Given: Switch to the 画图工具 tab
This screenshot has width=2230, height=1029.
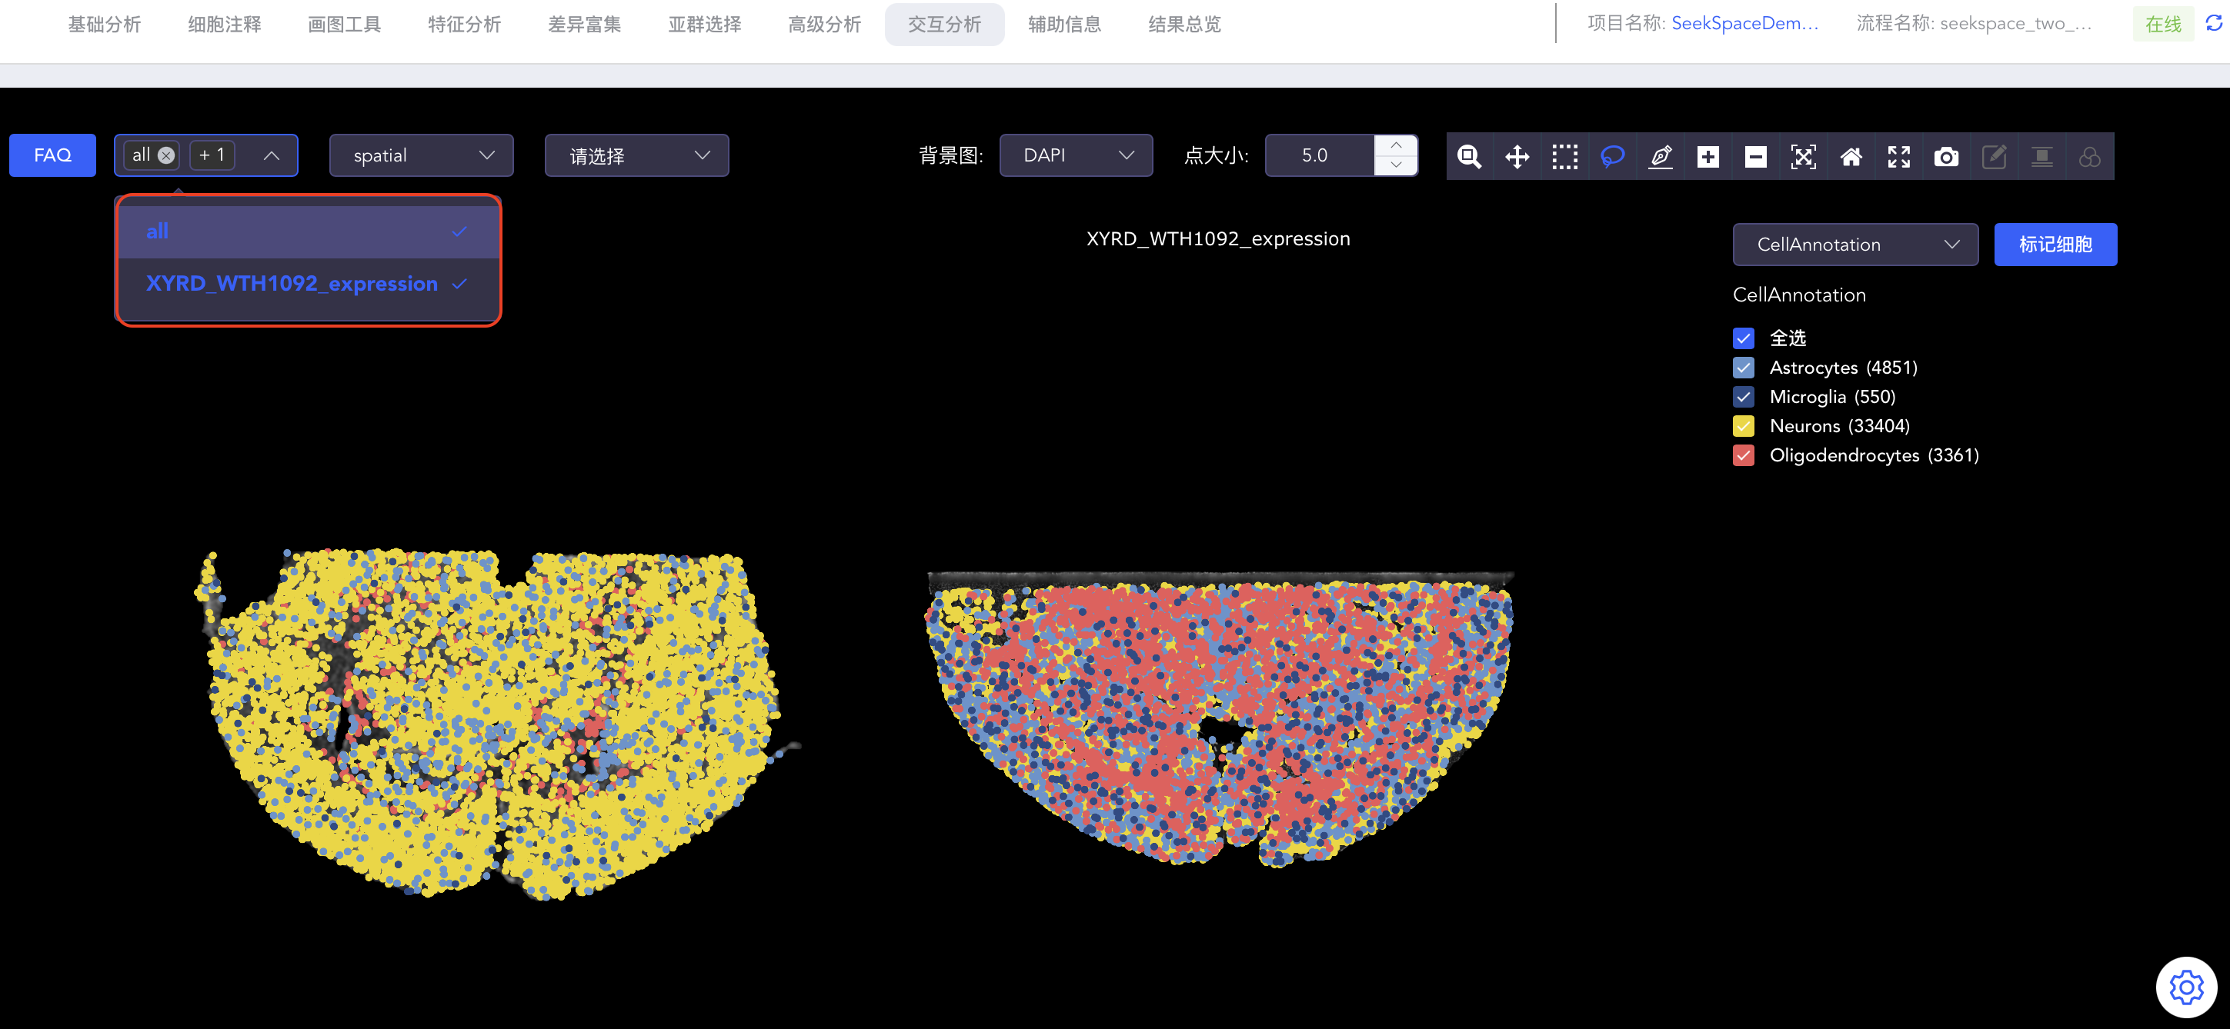Looking at the screenshot, I should [345, 25].
